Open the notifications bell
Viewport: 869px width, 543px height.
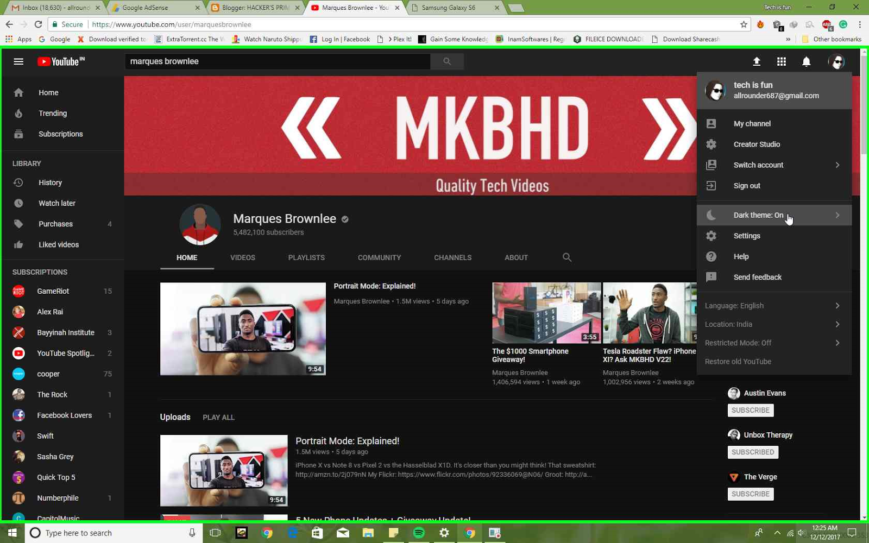pyautogui.click(x=807, y=61)
